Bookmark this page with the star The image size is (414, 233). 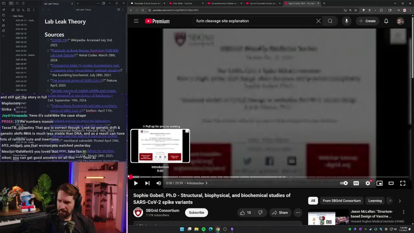click(355, 10)
